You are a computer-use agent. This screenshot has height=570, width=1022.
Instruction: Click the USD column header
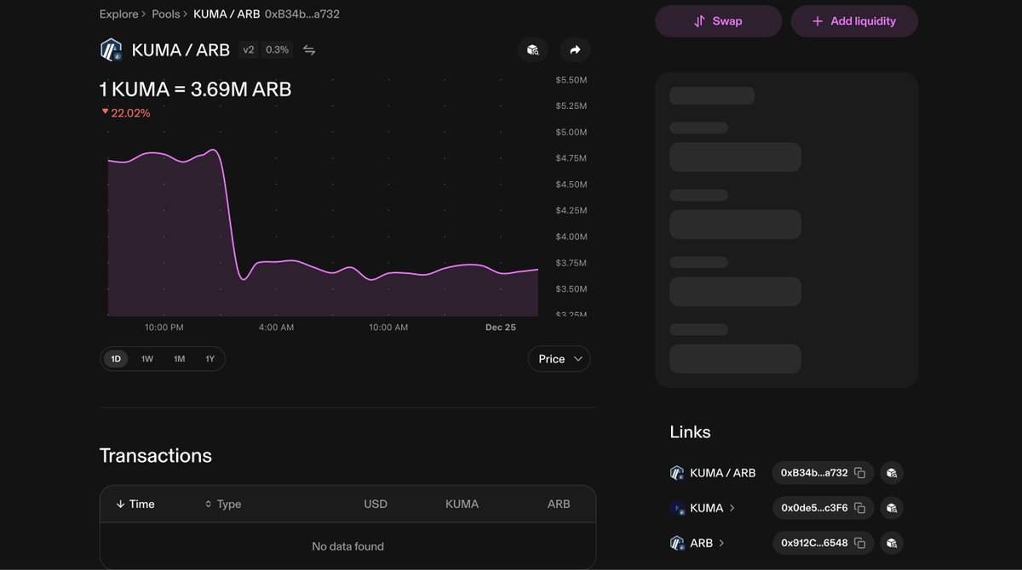coord(376,504)
